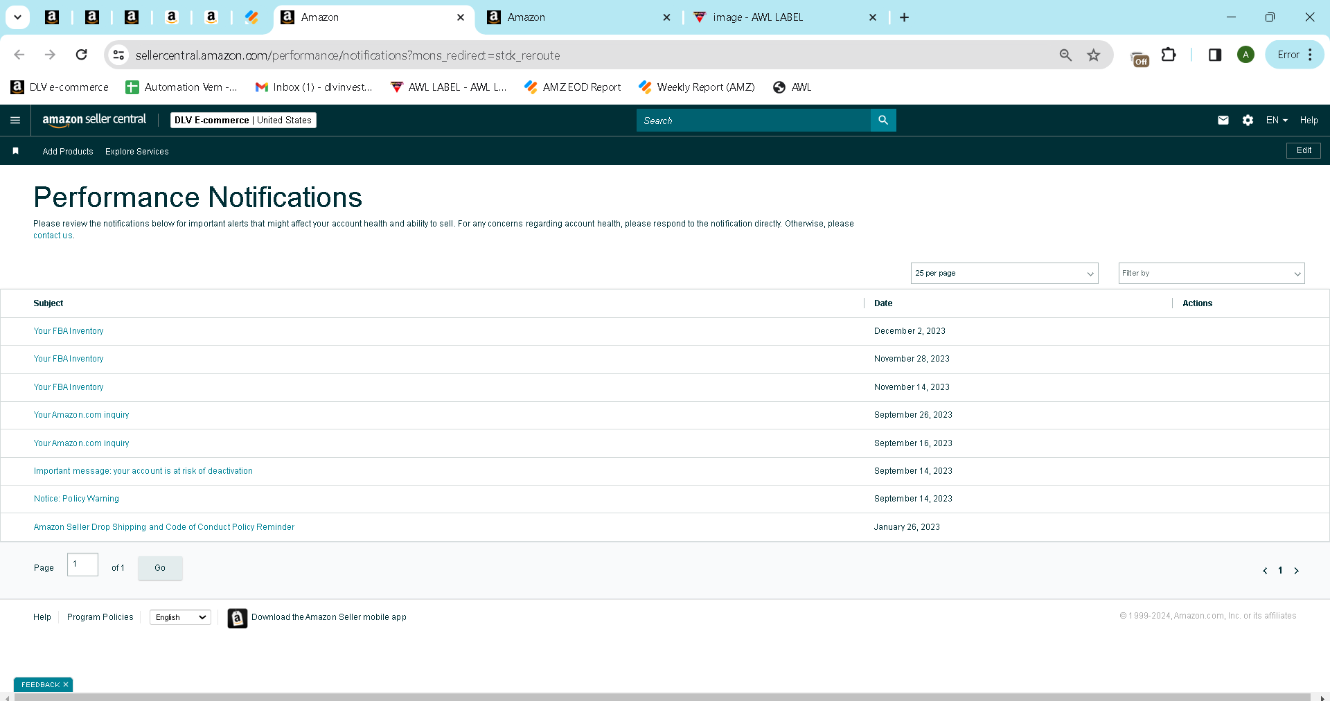Click the search magnifier button in Seller Central

click(x=883, y=121)
